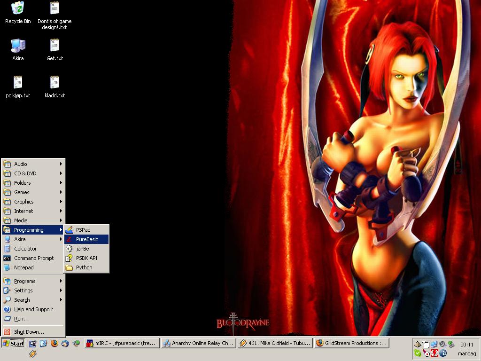The width and height of the screenshot is (481, 361).
Task: Switch to the mIRC taskbar window
Action: pyautogui.click(x=121, y=343)
